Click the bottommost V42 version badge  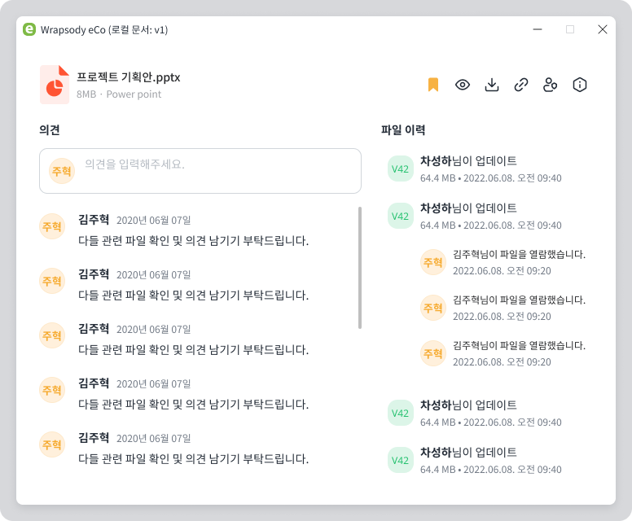(400, 460)
